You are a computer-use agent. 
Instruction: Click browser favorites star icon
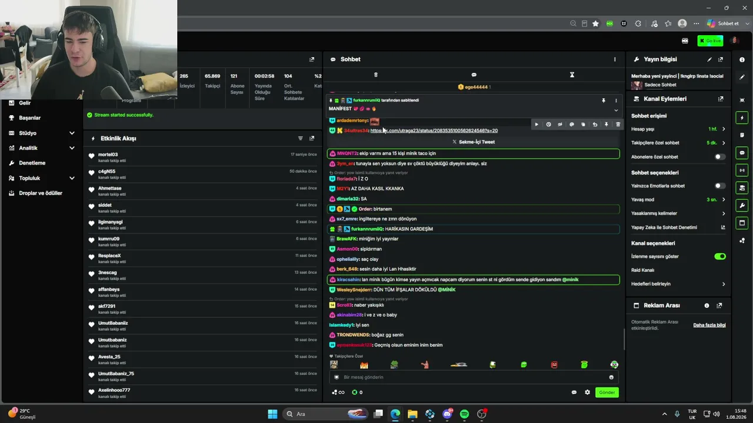595,23
